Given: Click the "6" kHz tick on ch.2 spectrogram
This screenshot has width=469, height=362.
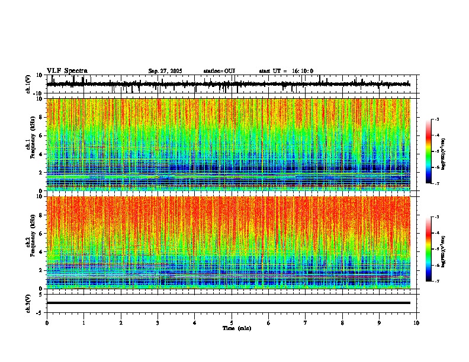Looking at the screenshot, I should (x=41, y=233).
